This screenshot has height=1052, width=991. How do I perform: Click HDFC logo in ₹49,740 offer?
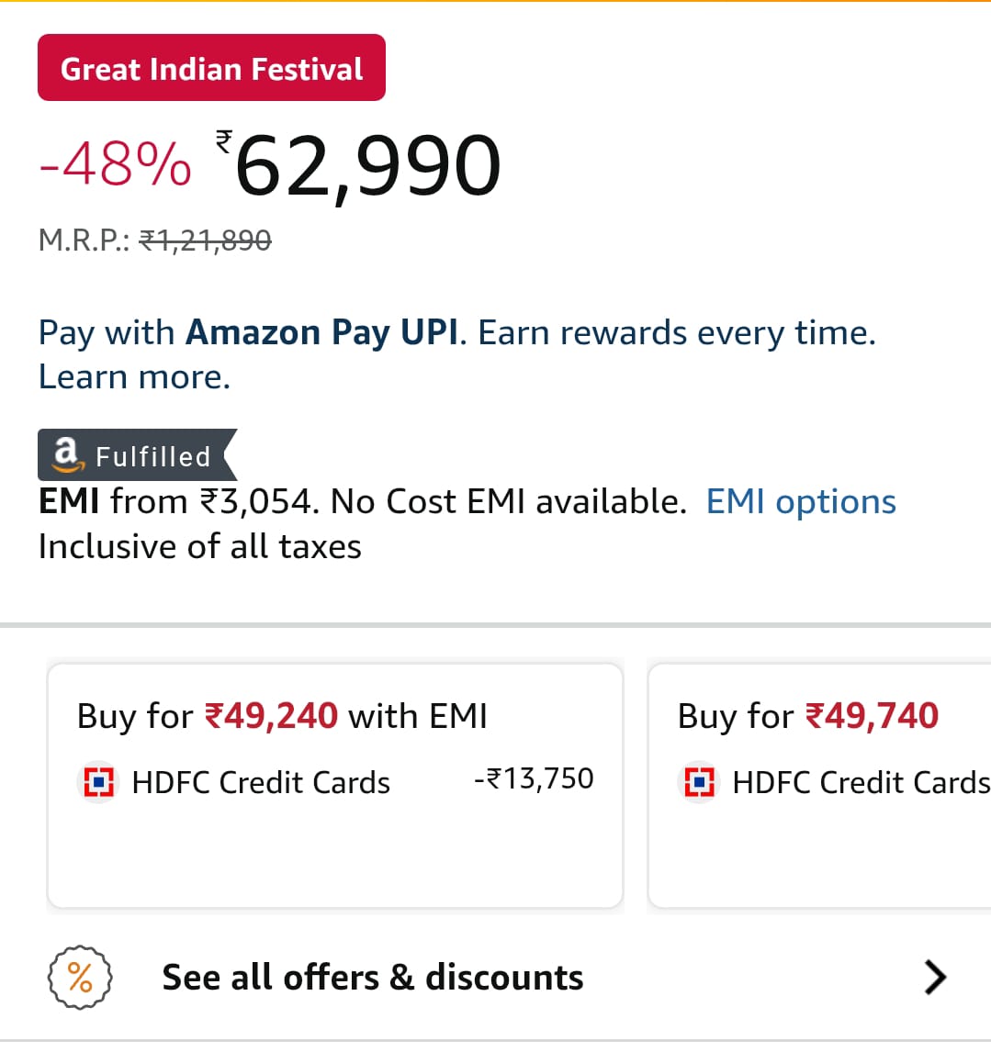[x=700, y=782]
